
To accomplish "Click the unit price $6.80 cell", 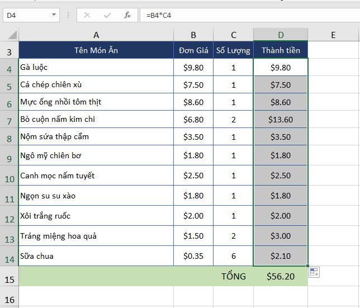I will tap(193, 120).
